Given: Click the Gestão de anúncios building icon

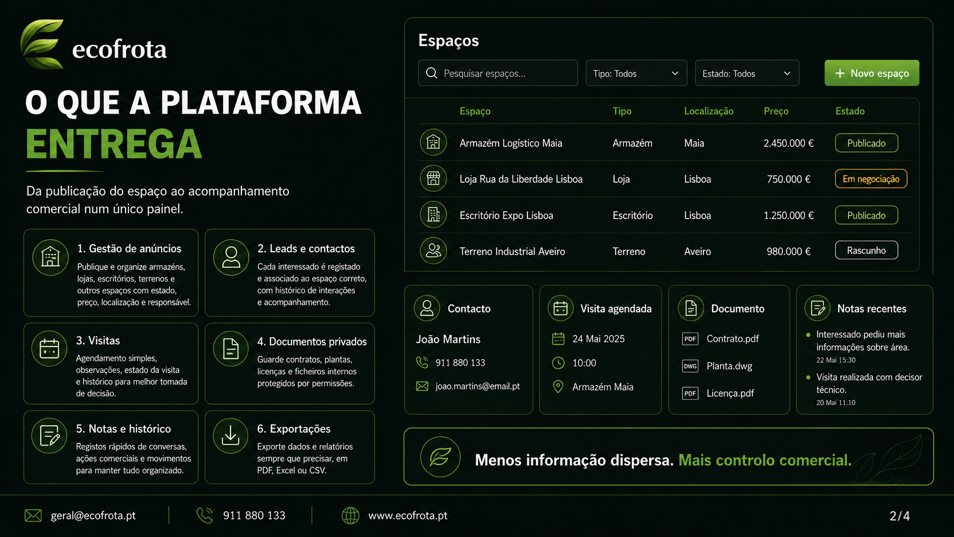Looking at the screenshot, I should click(50, 257).
